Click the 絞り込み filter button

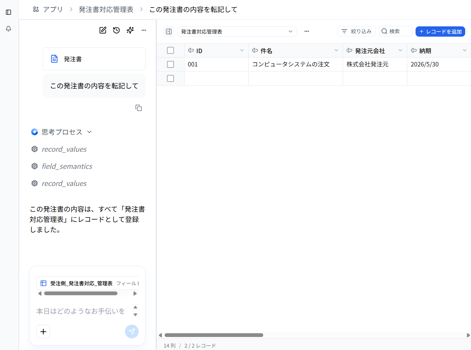[356, 31]
